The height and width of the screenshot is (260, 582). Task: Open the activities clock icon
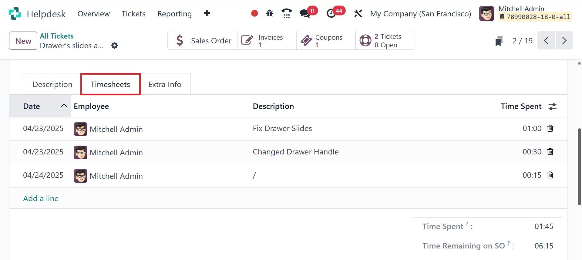[x=331, y=13]
